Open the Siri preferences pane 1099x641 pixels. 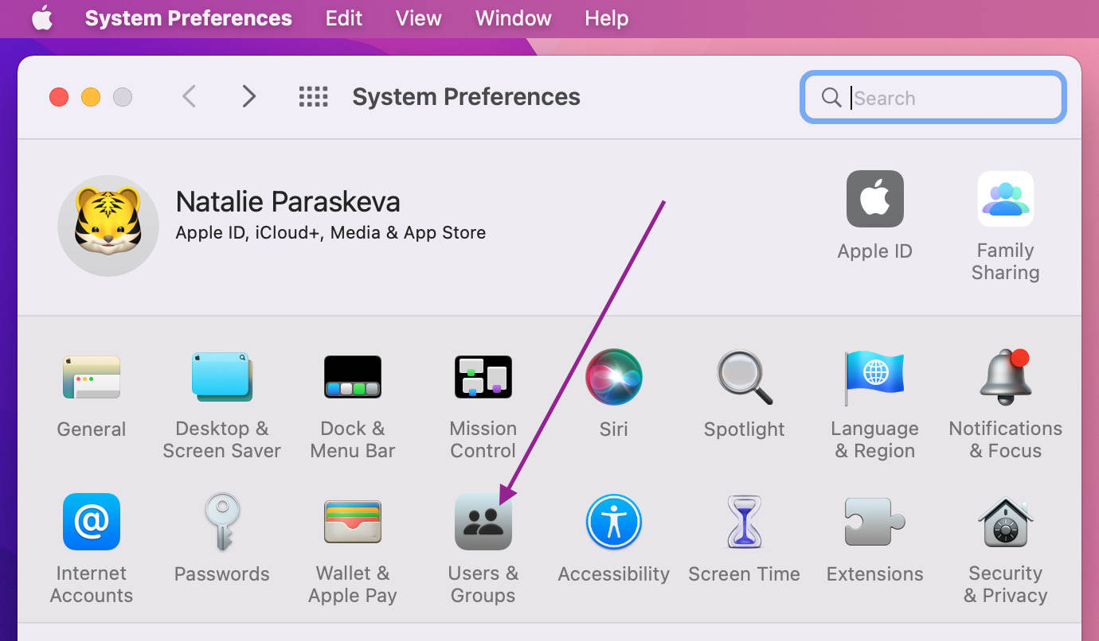[613, 378]
